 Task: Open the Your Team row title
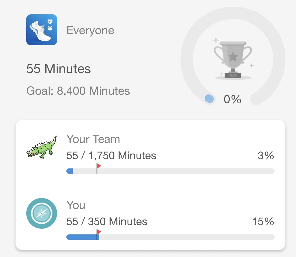(93, 139)
